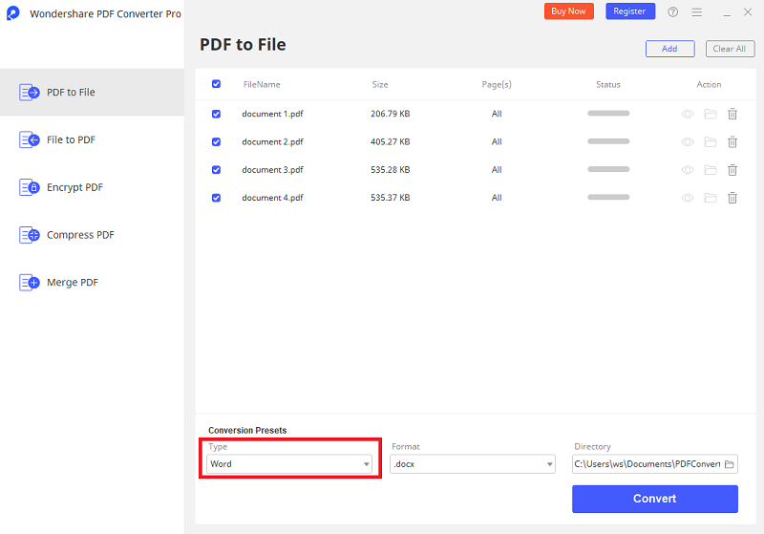This screenshot has width=764, height=534.
Task: Click the PDF to File sidebar icon
Action: 30,92
